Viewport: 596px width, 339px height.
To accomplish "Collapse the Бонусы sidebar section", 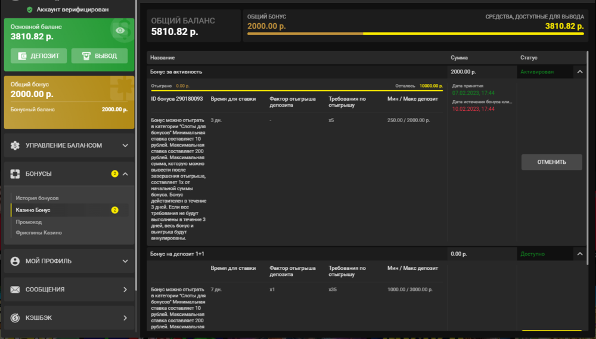I will (x=125, y=174).
